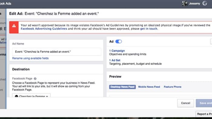Click the Jessamy user name
The height and width of the screenshot is (119, 212).
pyautogui.click(x=194, y=4)
